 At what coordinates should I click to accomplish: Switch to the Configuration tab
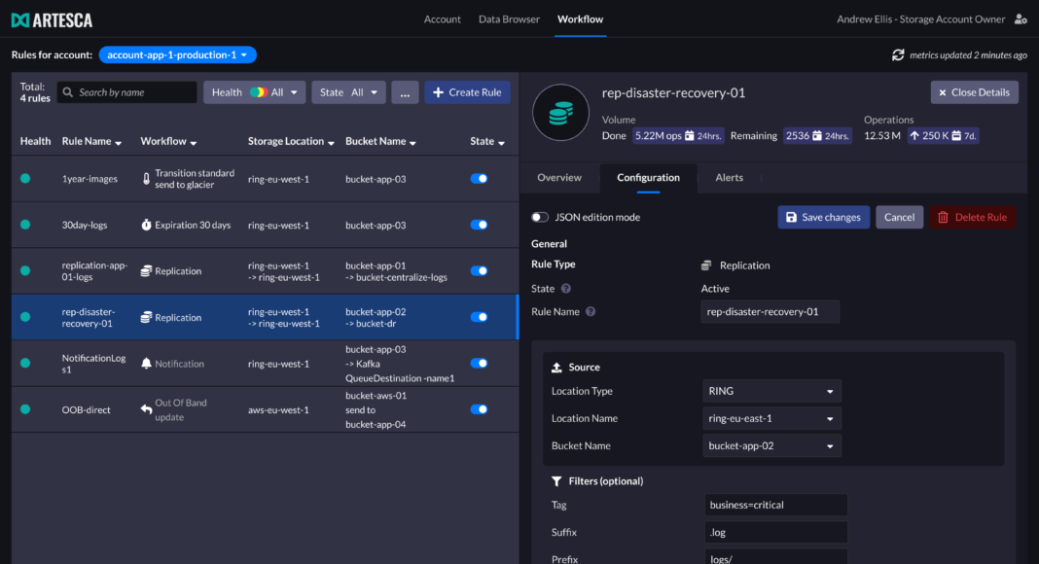coord(648,177)
